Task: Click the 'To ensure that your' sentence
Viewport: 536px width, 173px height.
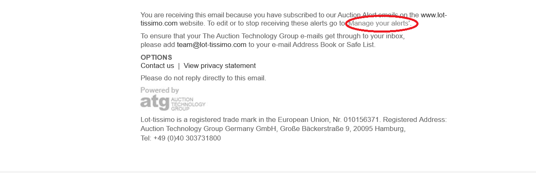Action: pos(273,40)
